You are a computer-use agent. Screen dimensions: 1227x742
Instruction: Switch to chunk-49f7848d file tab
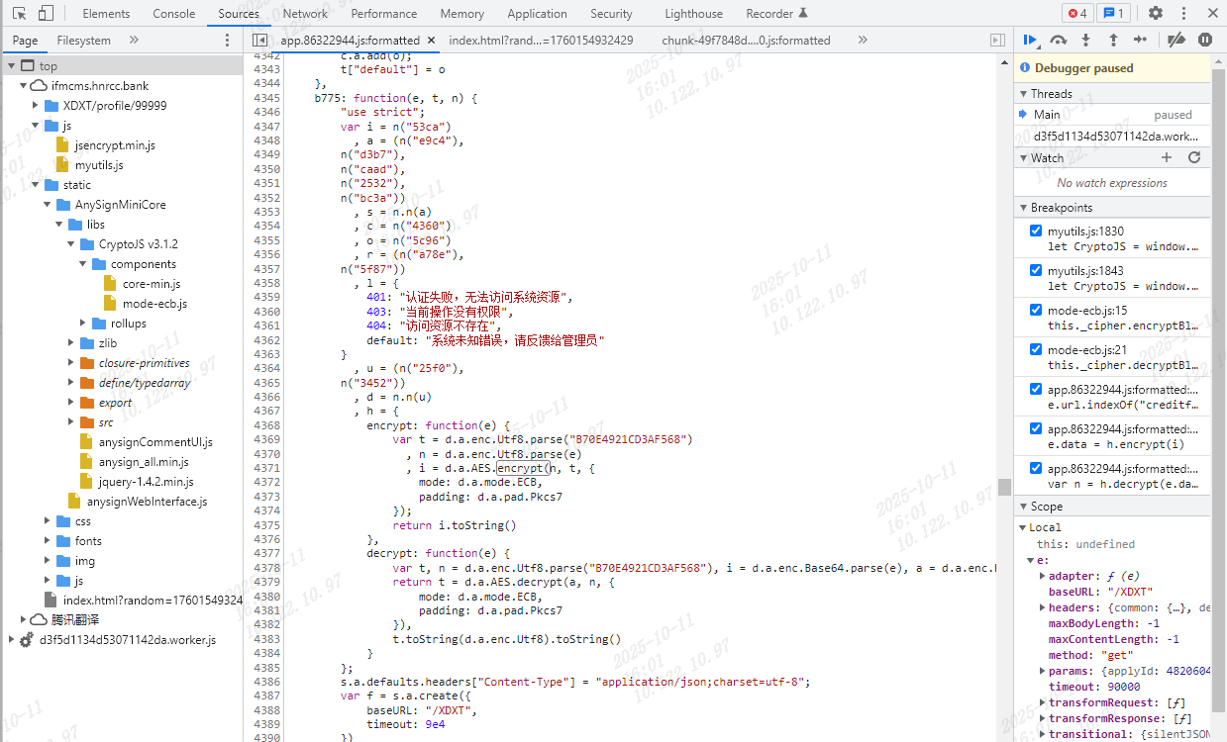[746, 41]
